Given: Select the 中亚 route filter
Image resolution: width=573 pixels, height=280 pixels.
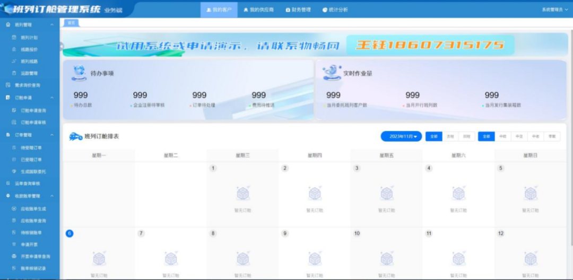Looking at the screenshot, I should pos(519,136).
